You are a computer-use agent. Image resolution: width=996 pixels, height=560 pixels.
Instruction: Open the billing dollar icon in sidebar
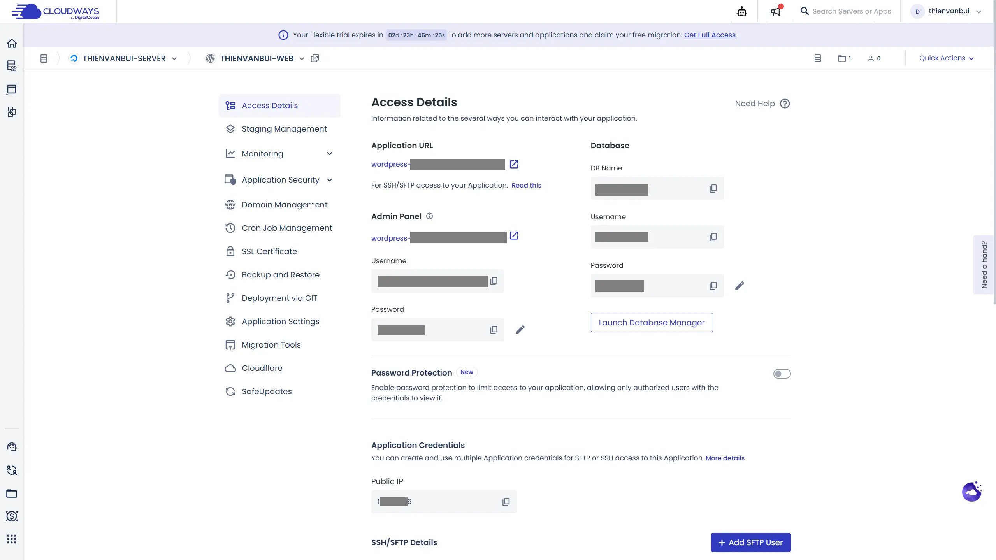pyautogui.click(x=12, y=516)
